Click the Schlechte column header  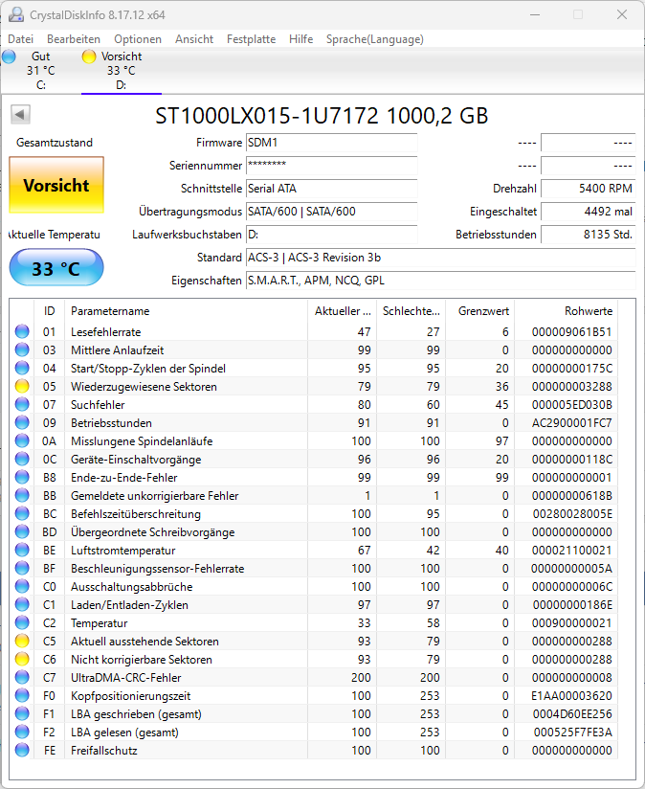pos(411,311)
